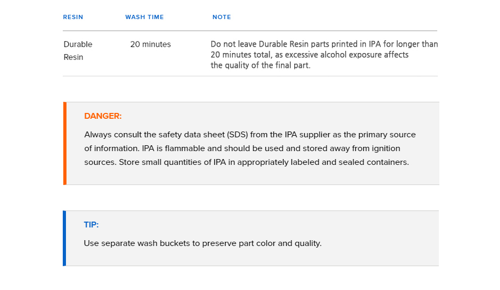Image resolution: width=500 pixels, height=290 pixels.
Task: Click the Durable Resin IPA note text
Action: coord(324,55)
